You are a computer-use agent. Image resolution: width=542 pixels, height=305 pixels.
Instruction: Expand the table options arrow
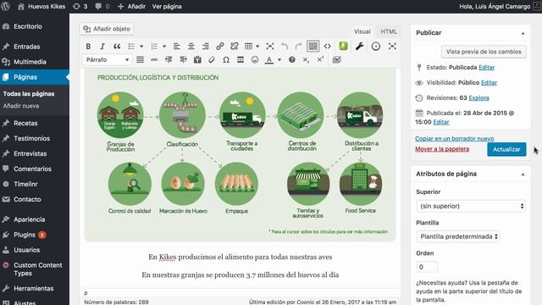point(257,46)
